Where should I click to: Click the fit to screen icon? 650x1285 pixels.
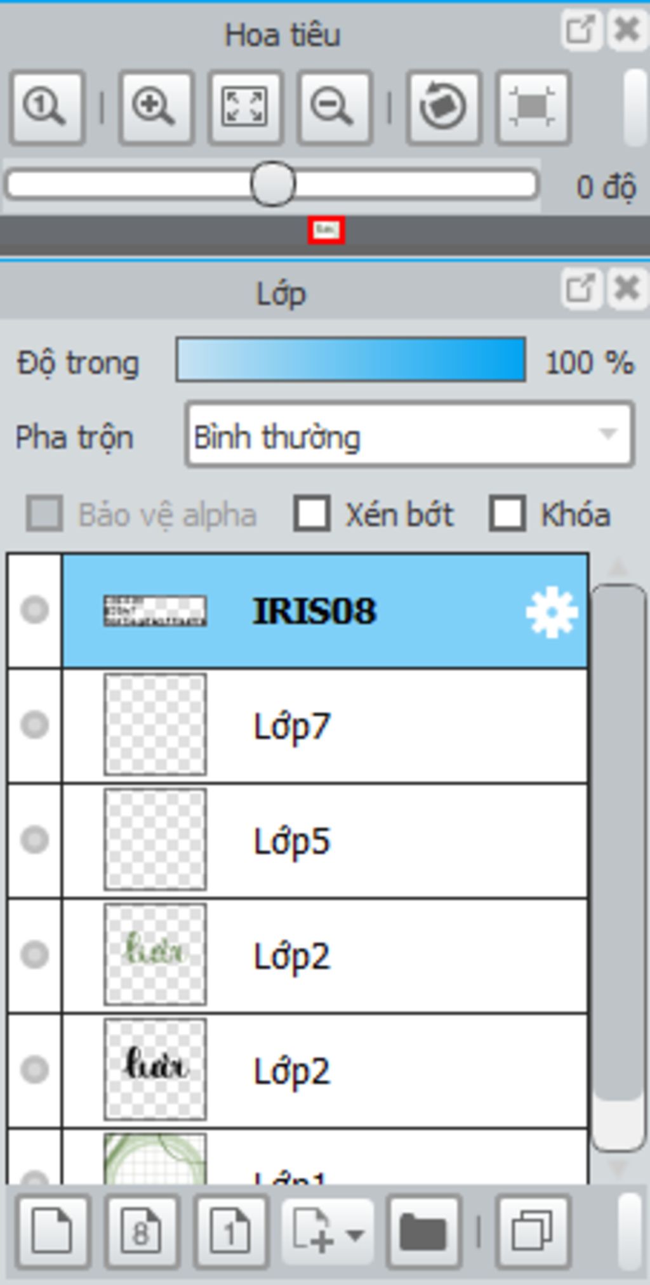tap(246, 107)
